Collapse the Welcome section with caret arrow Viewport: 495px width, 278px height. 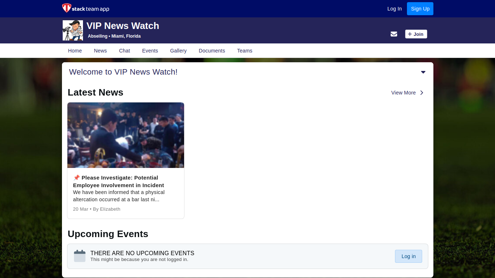[x=423, y=72]
